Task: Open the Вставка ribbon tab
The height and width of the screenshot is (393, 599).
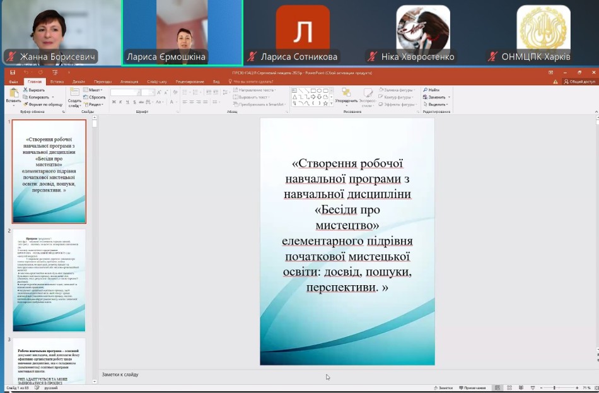Action: click(57, 81)
